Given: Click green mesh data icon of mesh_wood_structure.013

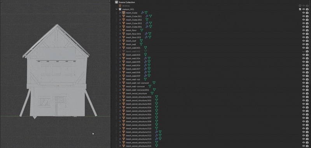Looking at the screenshot, I should [160, 139].
